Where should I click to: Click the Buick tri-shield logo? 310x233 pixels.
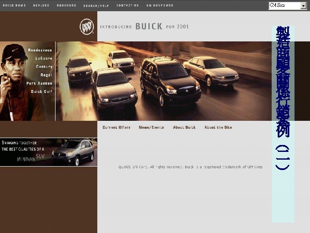pyautogui.click(x=87, y=27)
